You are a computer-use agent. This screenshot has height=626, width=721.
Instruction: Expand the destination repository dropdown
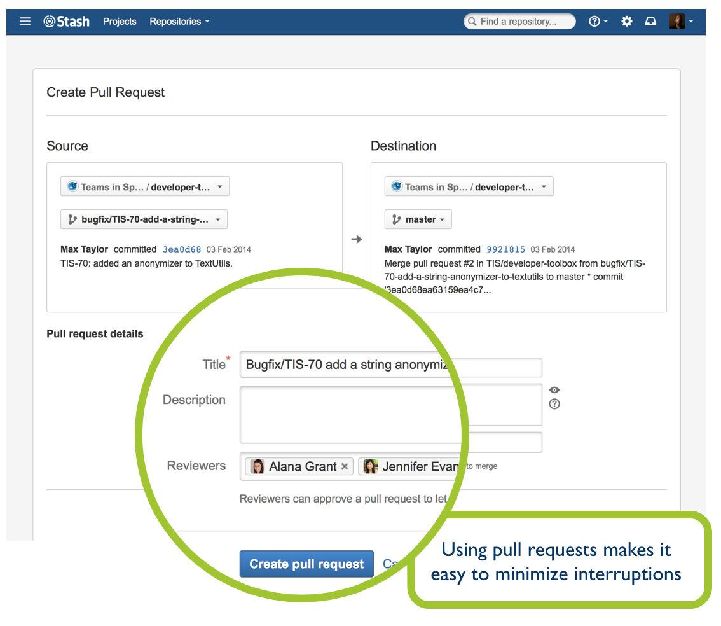[x=469, y=187]
